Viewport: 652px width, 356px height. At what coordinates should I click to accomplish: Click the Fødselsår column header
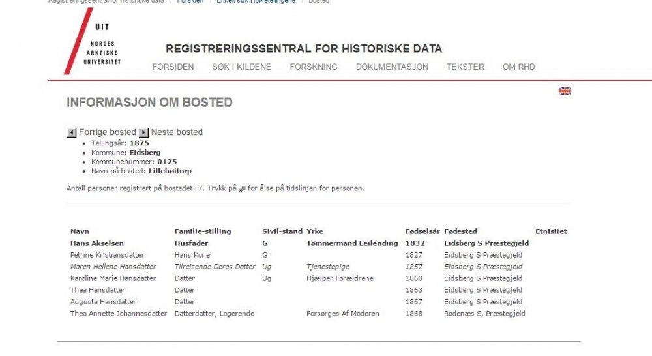point(422,231)
